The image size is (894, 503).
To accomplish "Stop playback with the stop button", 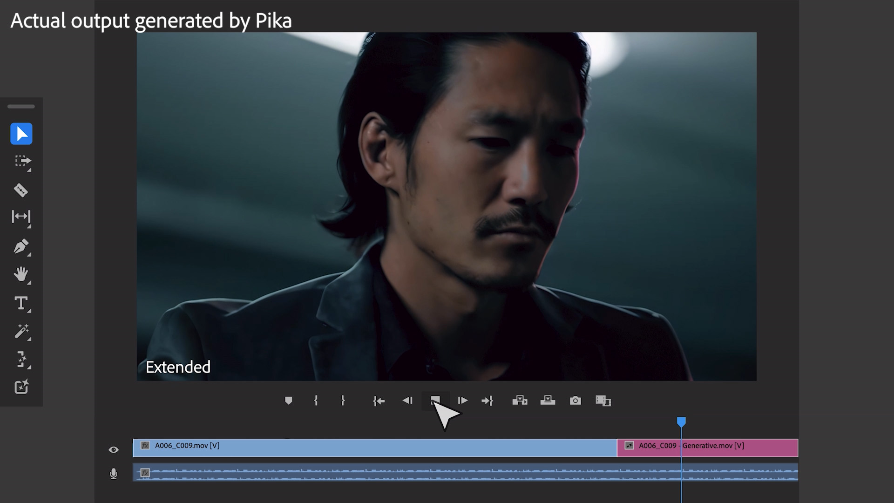I will [x=435, y=400].
